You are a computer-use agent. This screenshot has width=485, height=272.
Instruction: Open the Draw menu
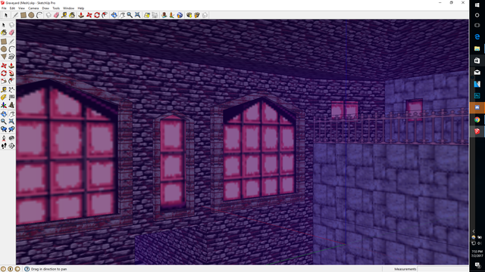coord(45,8)
